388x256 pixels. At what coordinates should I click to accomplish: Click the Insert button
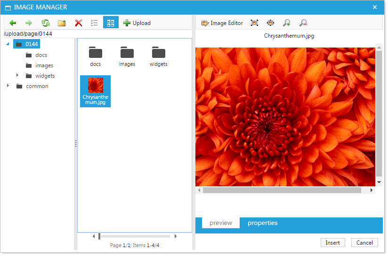coord(332,243)
